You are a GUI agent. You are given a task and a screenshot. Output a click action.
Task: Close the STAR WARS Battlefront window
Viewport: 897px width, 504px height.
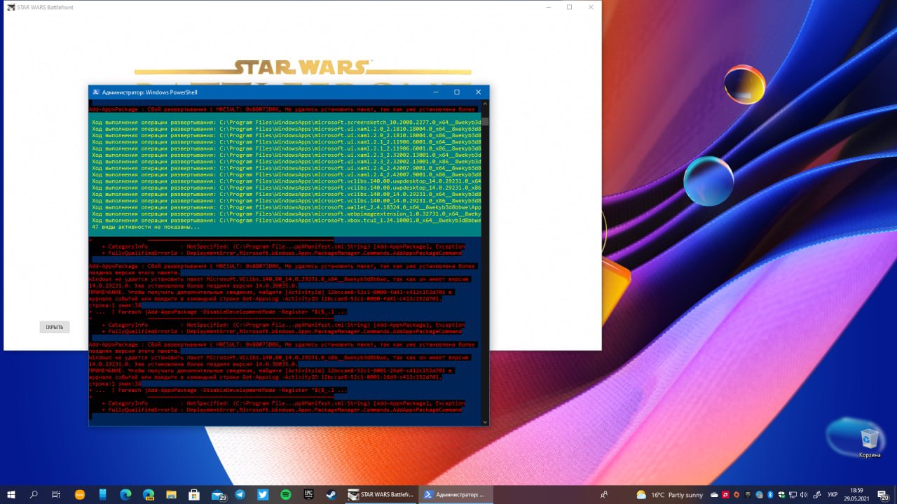click(x=591, y=7)
